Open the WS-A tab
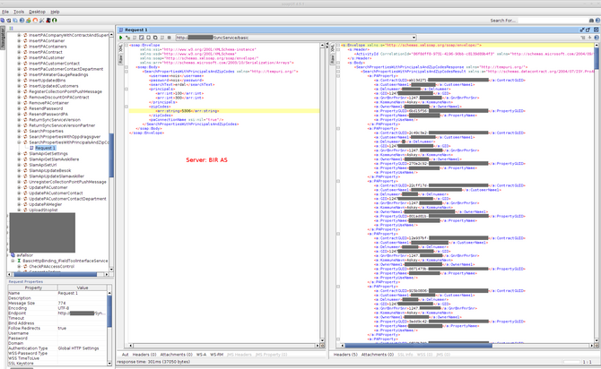The image size is (601, 369). [x=201, y=355]
